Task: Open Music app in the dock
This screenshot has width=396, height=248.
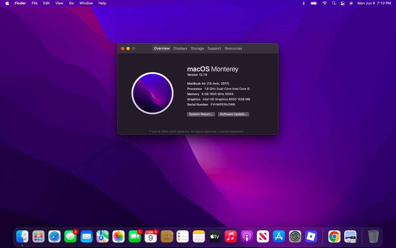Action: pos(231,236)
